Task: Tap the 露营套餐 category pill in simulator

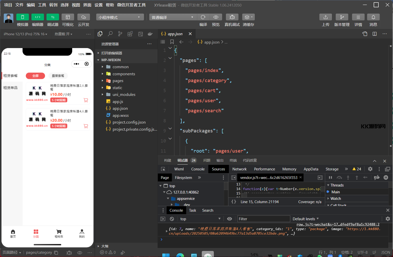Action: pos(58,76)
